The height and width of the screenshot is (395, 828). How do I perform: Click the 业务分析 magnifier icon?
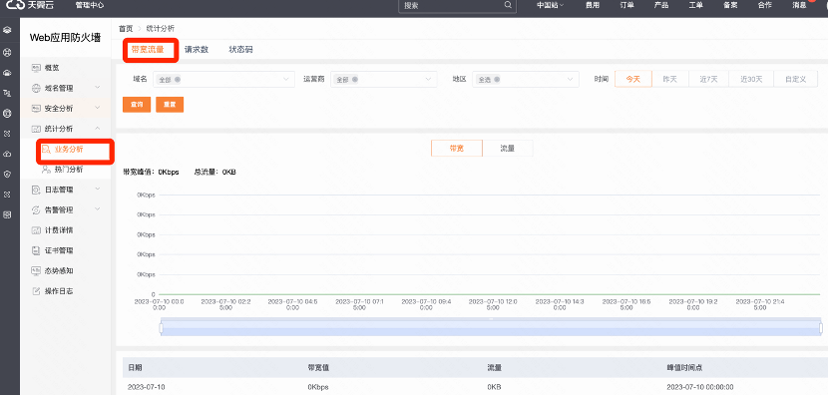pos(46,150)
